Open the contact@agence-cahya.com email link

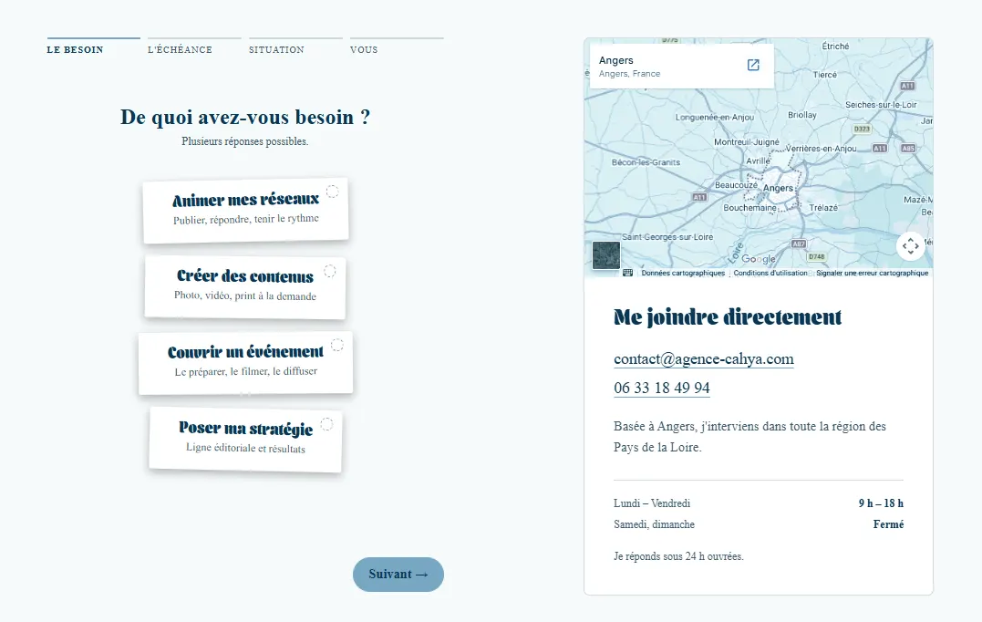[x=704, y=359]
